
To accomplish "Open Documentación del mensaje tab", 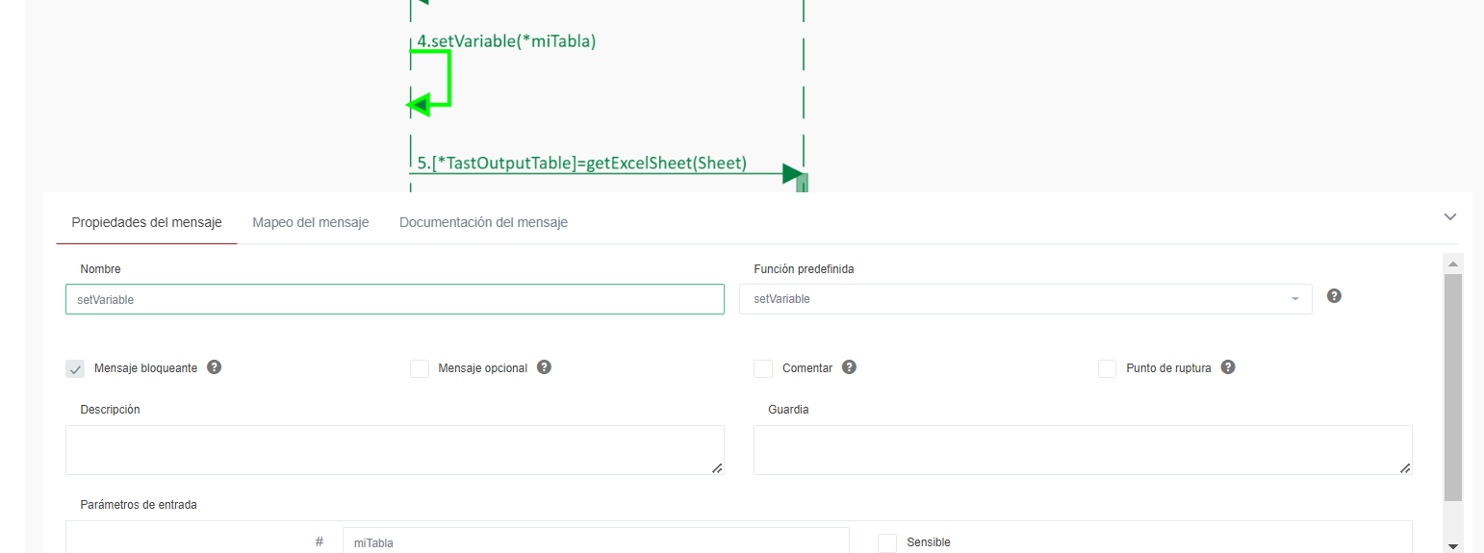I will pos(483,222).
